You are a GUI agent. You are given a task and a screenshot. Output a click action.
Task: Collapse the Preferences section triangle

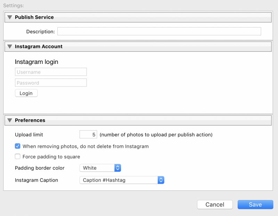10,120
